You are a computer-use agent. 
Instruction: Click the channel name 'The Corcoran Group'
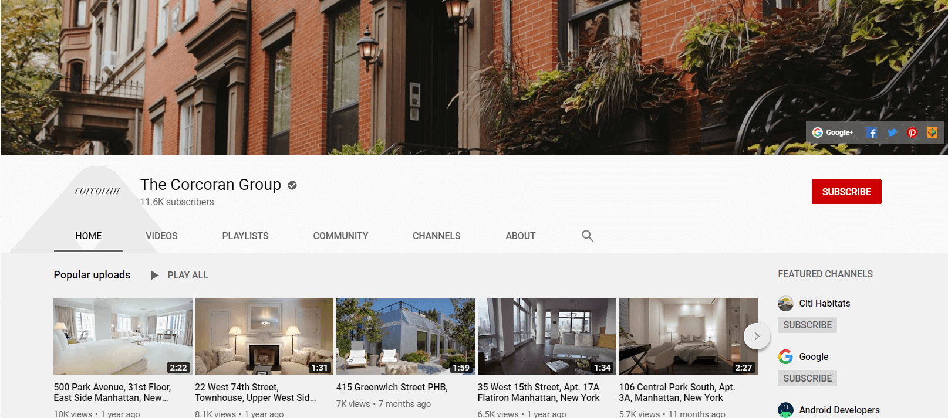(x=211, y=185)
